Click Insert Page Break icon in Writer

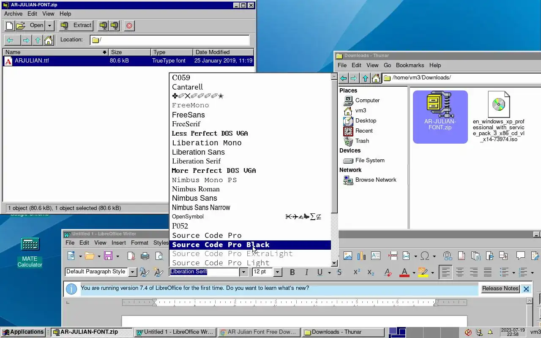pyautogui.click(x=393, y=256)
